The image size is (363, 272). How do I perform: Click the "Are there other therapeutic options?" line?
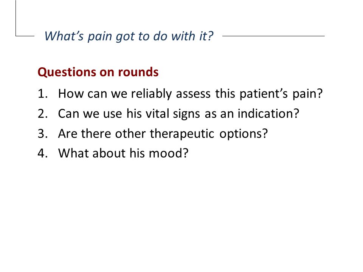tap(163, 134)
